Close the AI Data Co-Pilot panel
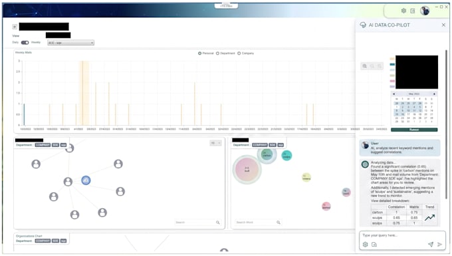Screen dimensions: 452x256 [443, 25]
